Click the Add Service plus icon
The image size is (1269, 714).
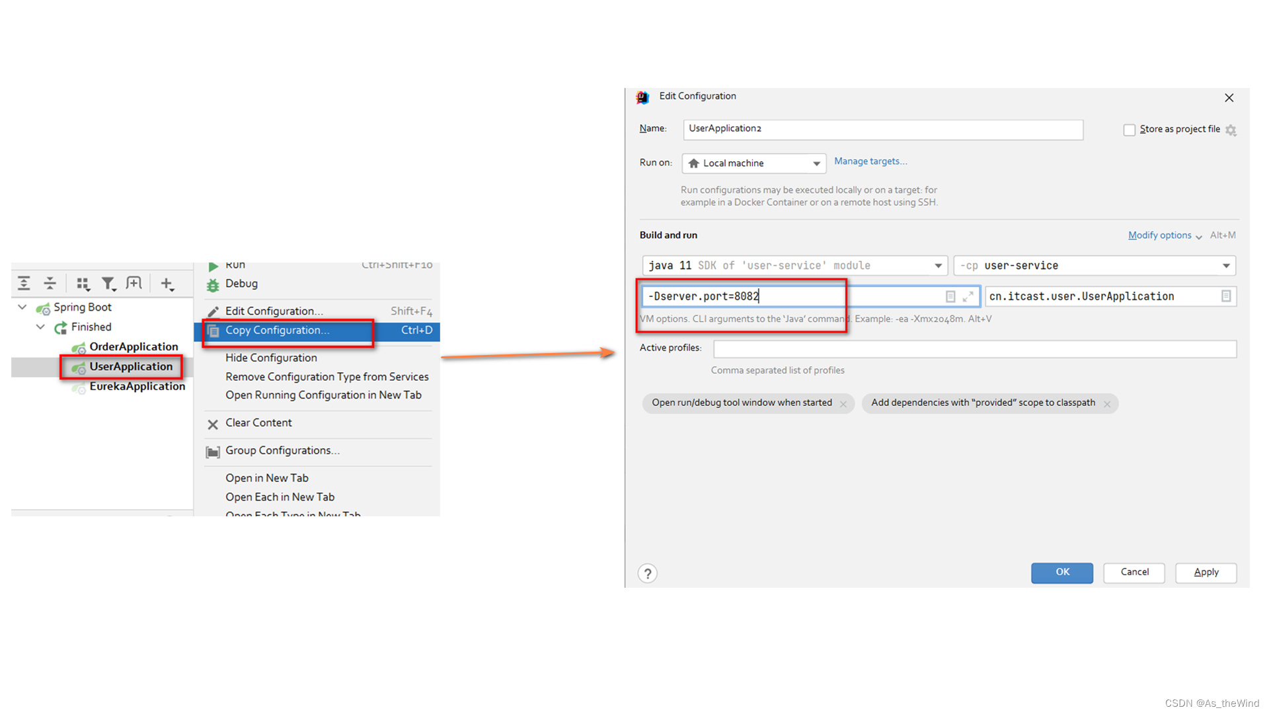point(167,284)
